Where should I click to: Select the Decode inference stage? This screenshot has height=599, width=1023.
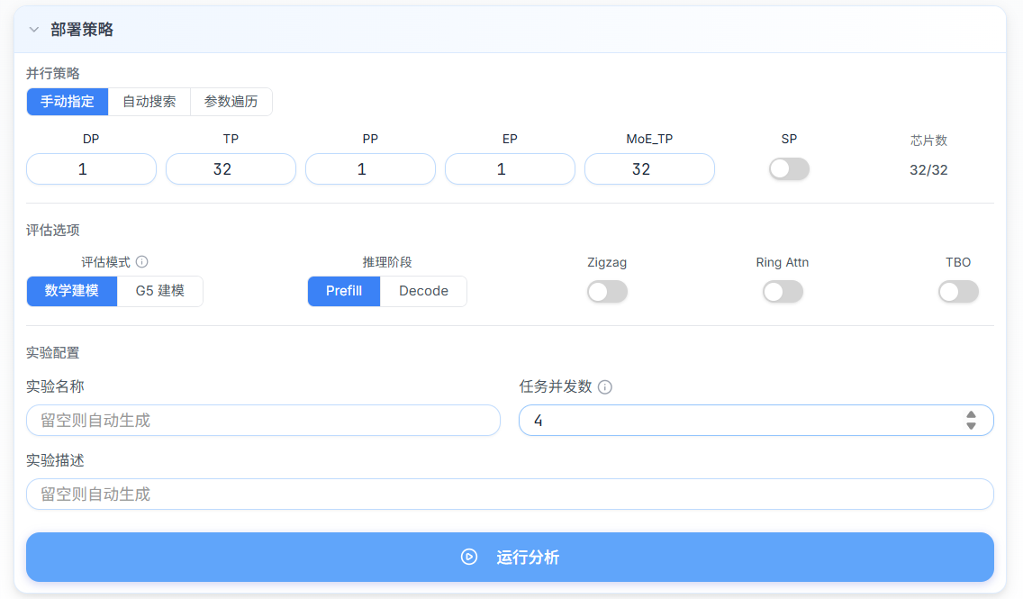[423, 291]
